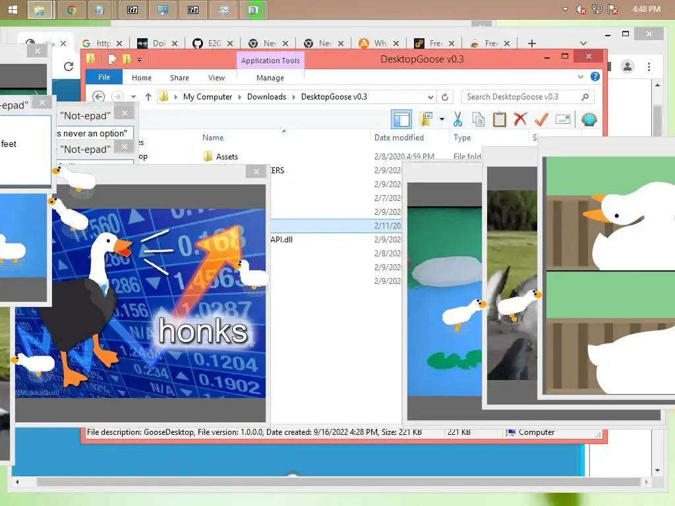Open Customize Quick Access Toolbar dropdown
Image resolution: width=675 pixels, height=506 pixels.
[x=140, y=60]
